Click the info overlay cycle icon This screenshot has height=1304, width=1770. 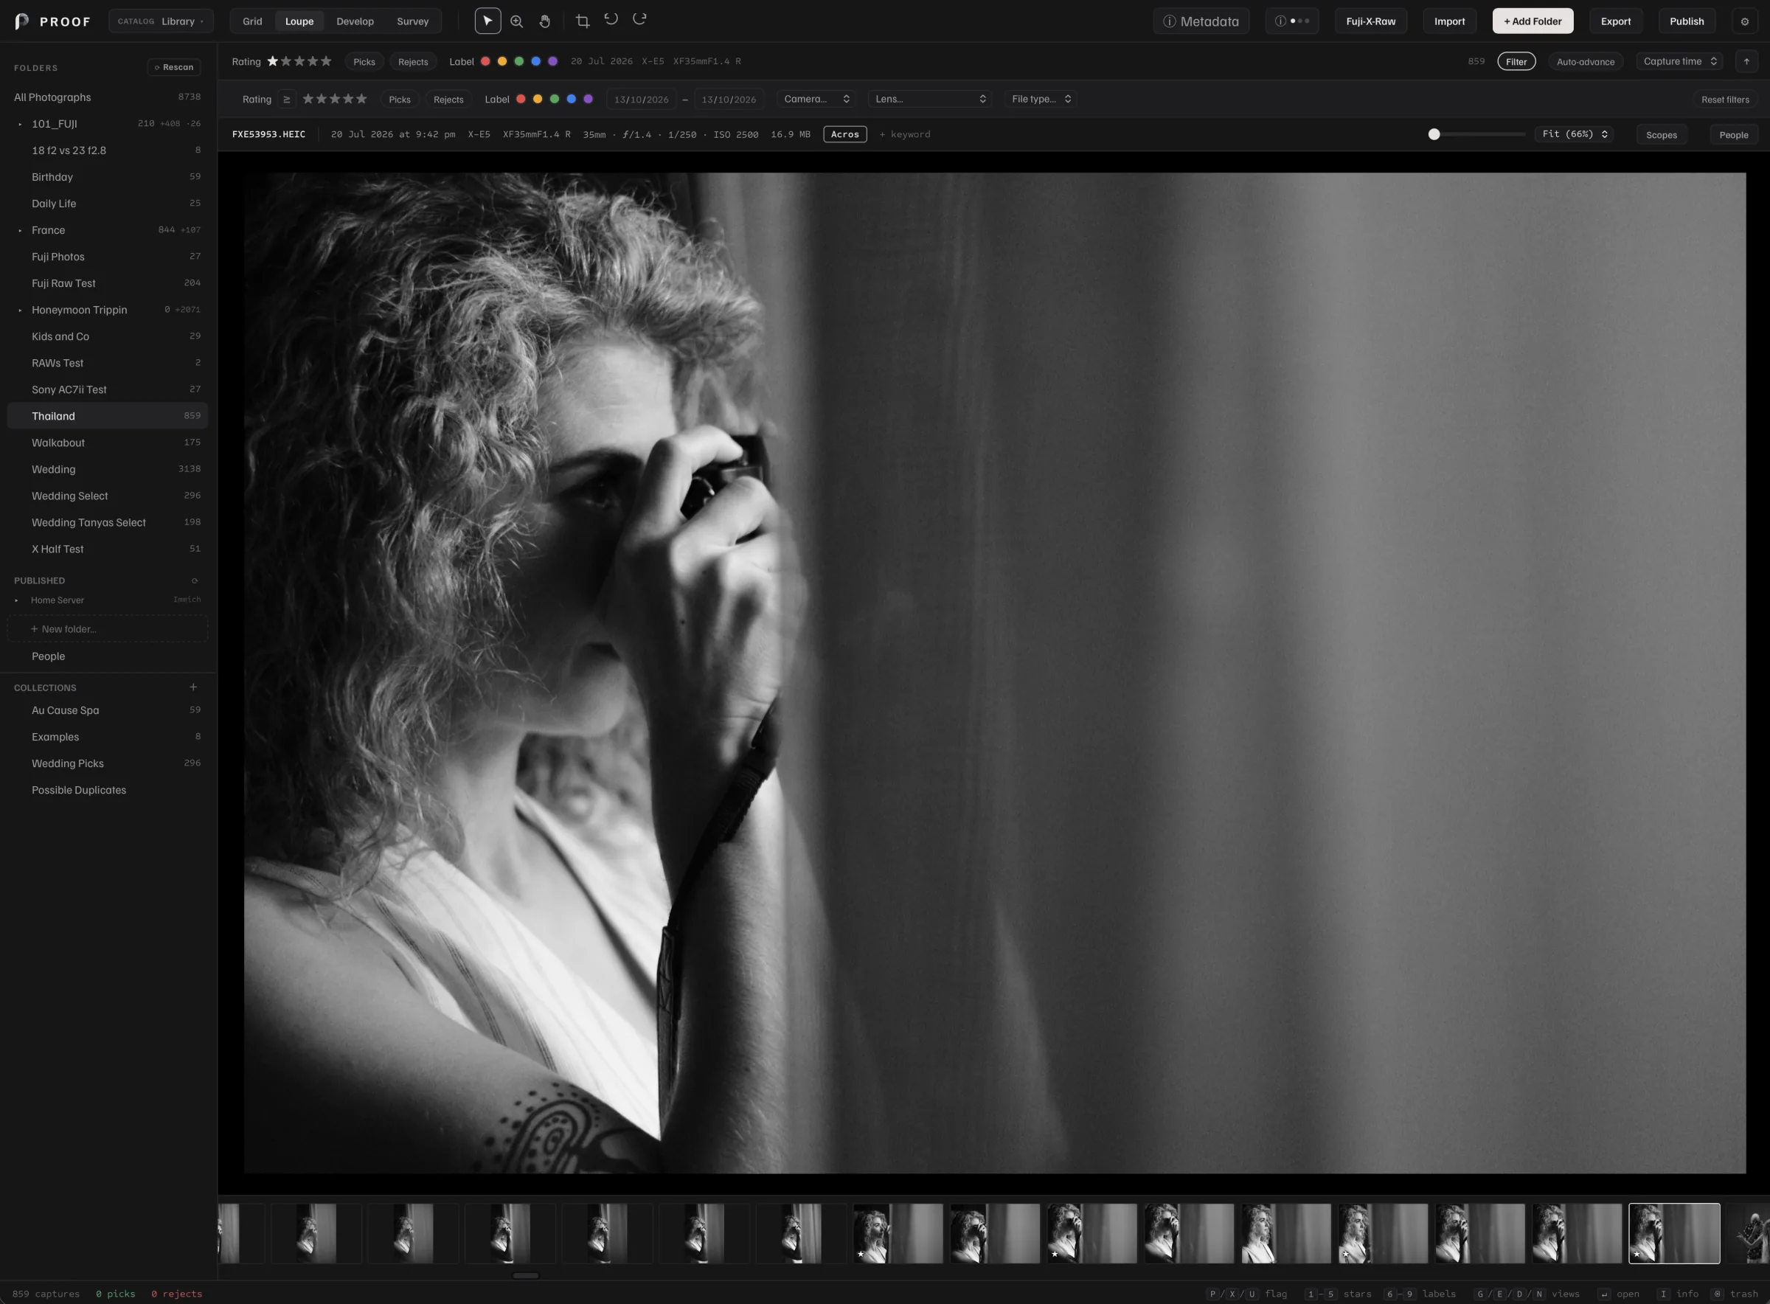pyautogui.click(x=1292, y=21)
